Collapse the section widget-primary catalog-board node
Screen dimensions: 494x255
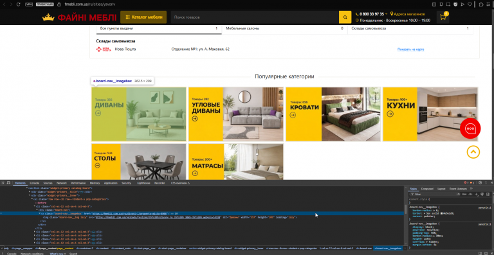click(x=27, y=188)
